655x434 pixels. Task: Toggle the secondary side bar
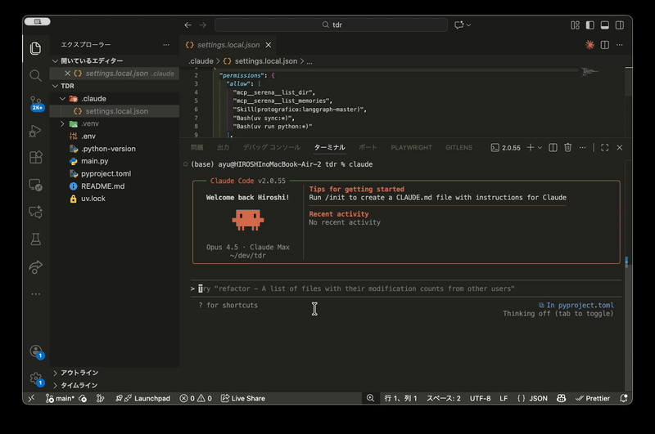point(620,25)
